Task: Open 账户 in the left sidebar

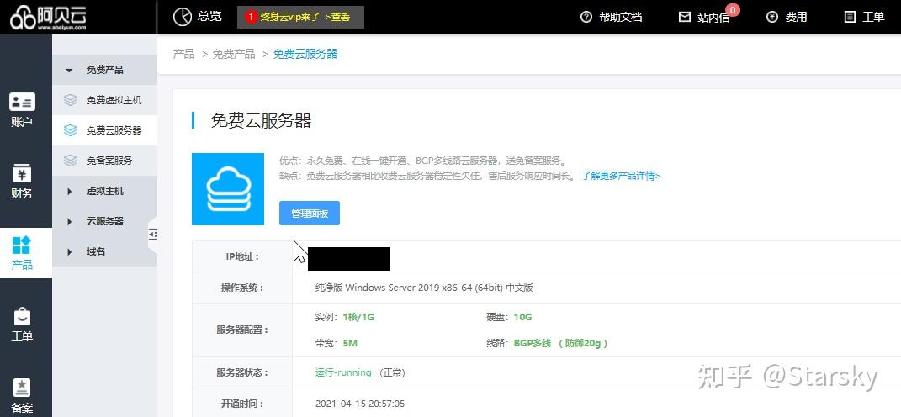Action: pos(22,109)
